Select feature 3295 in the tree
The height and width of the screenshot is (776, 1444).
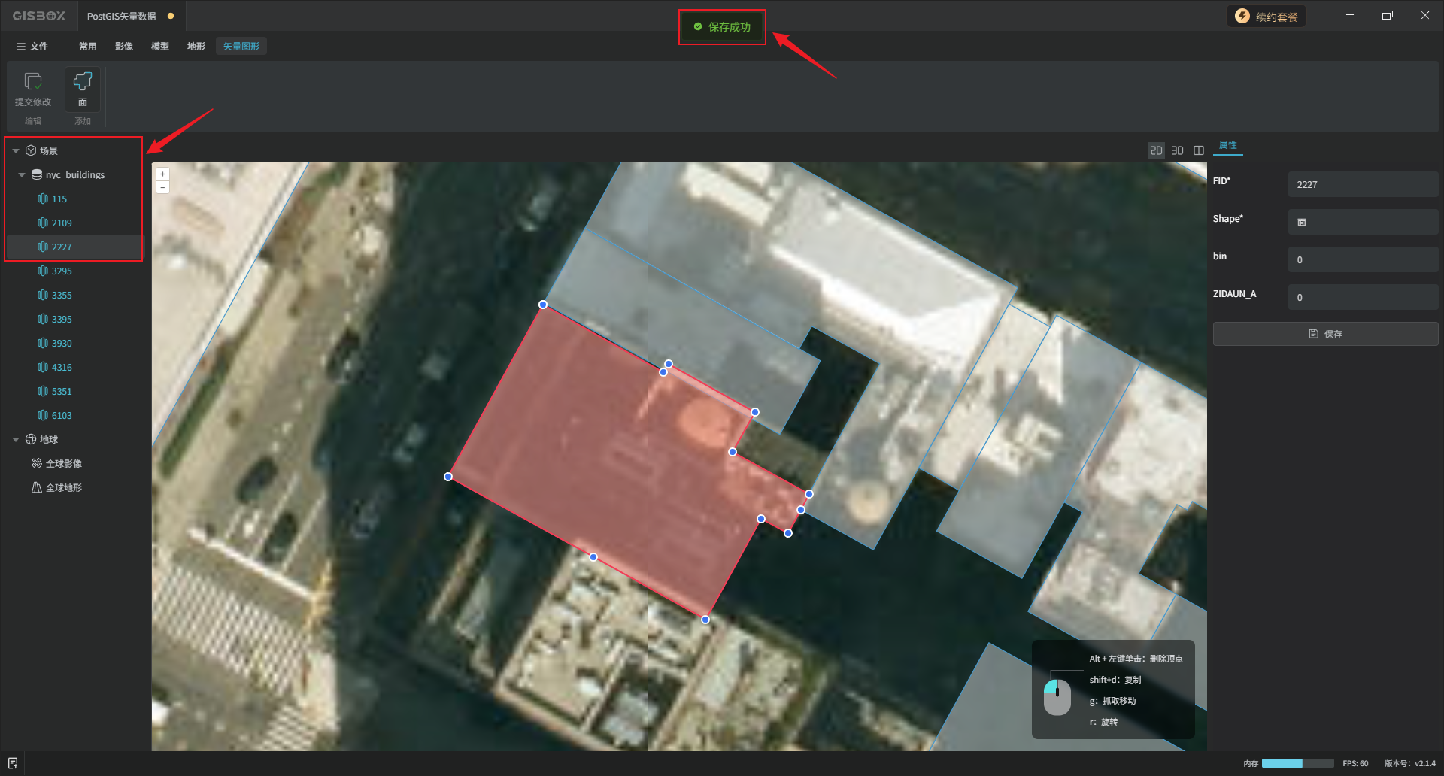pyautogui.click(x=62, y=271)
